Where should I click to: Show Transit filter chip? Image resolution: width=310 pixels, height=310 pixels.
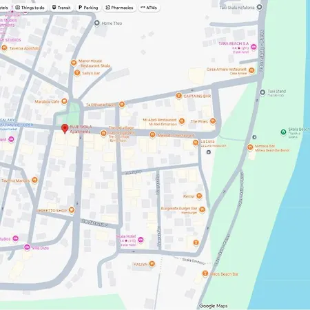pyautogui.click(x=61, y=8)
